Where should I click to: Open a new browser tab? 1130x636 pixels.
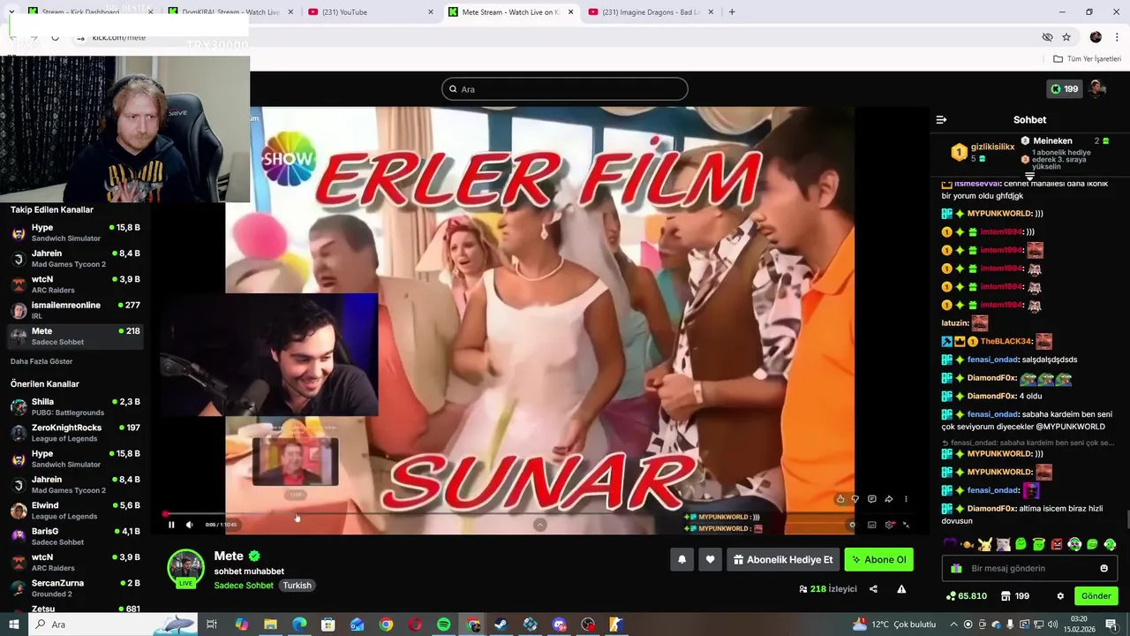732,12
